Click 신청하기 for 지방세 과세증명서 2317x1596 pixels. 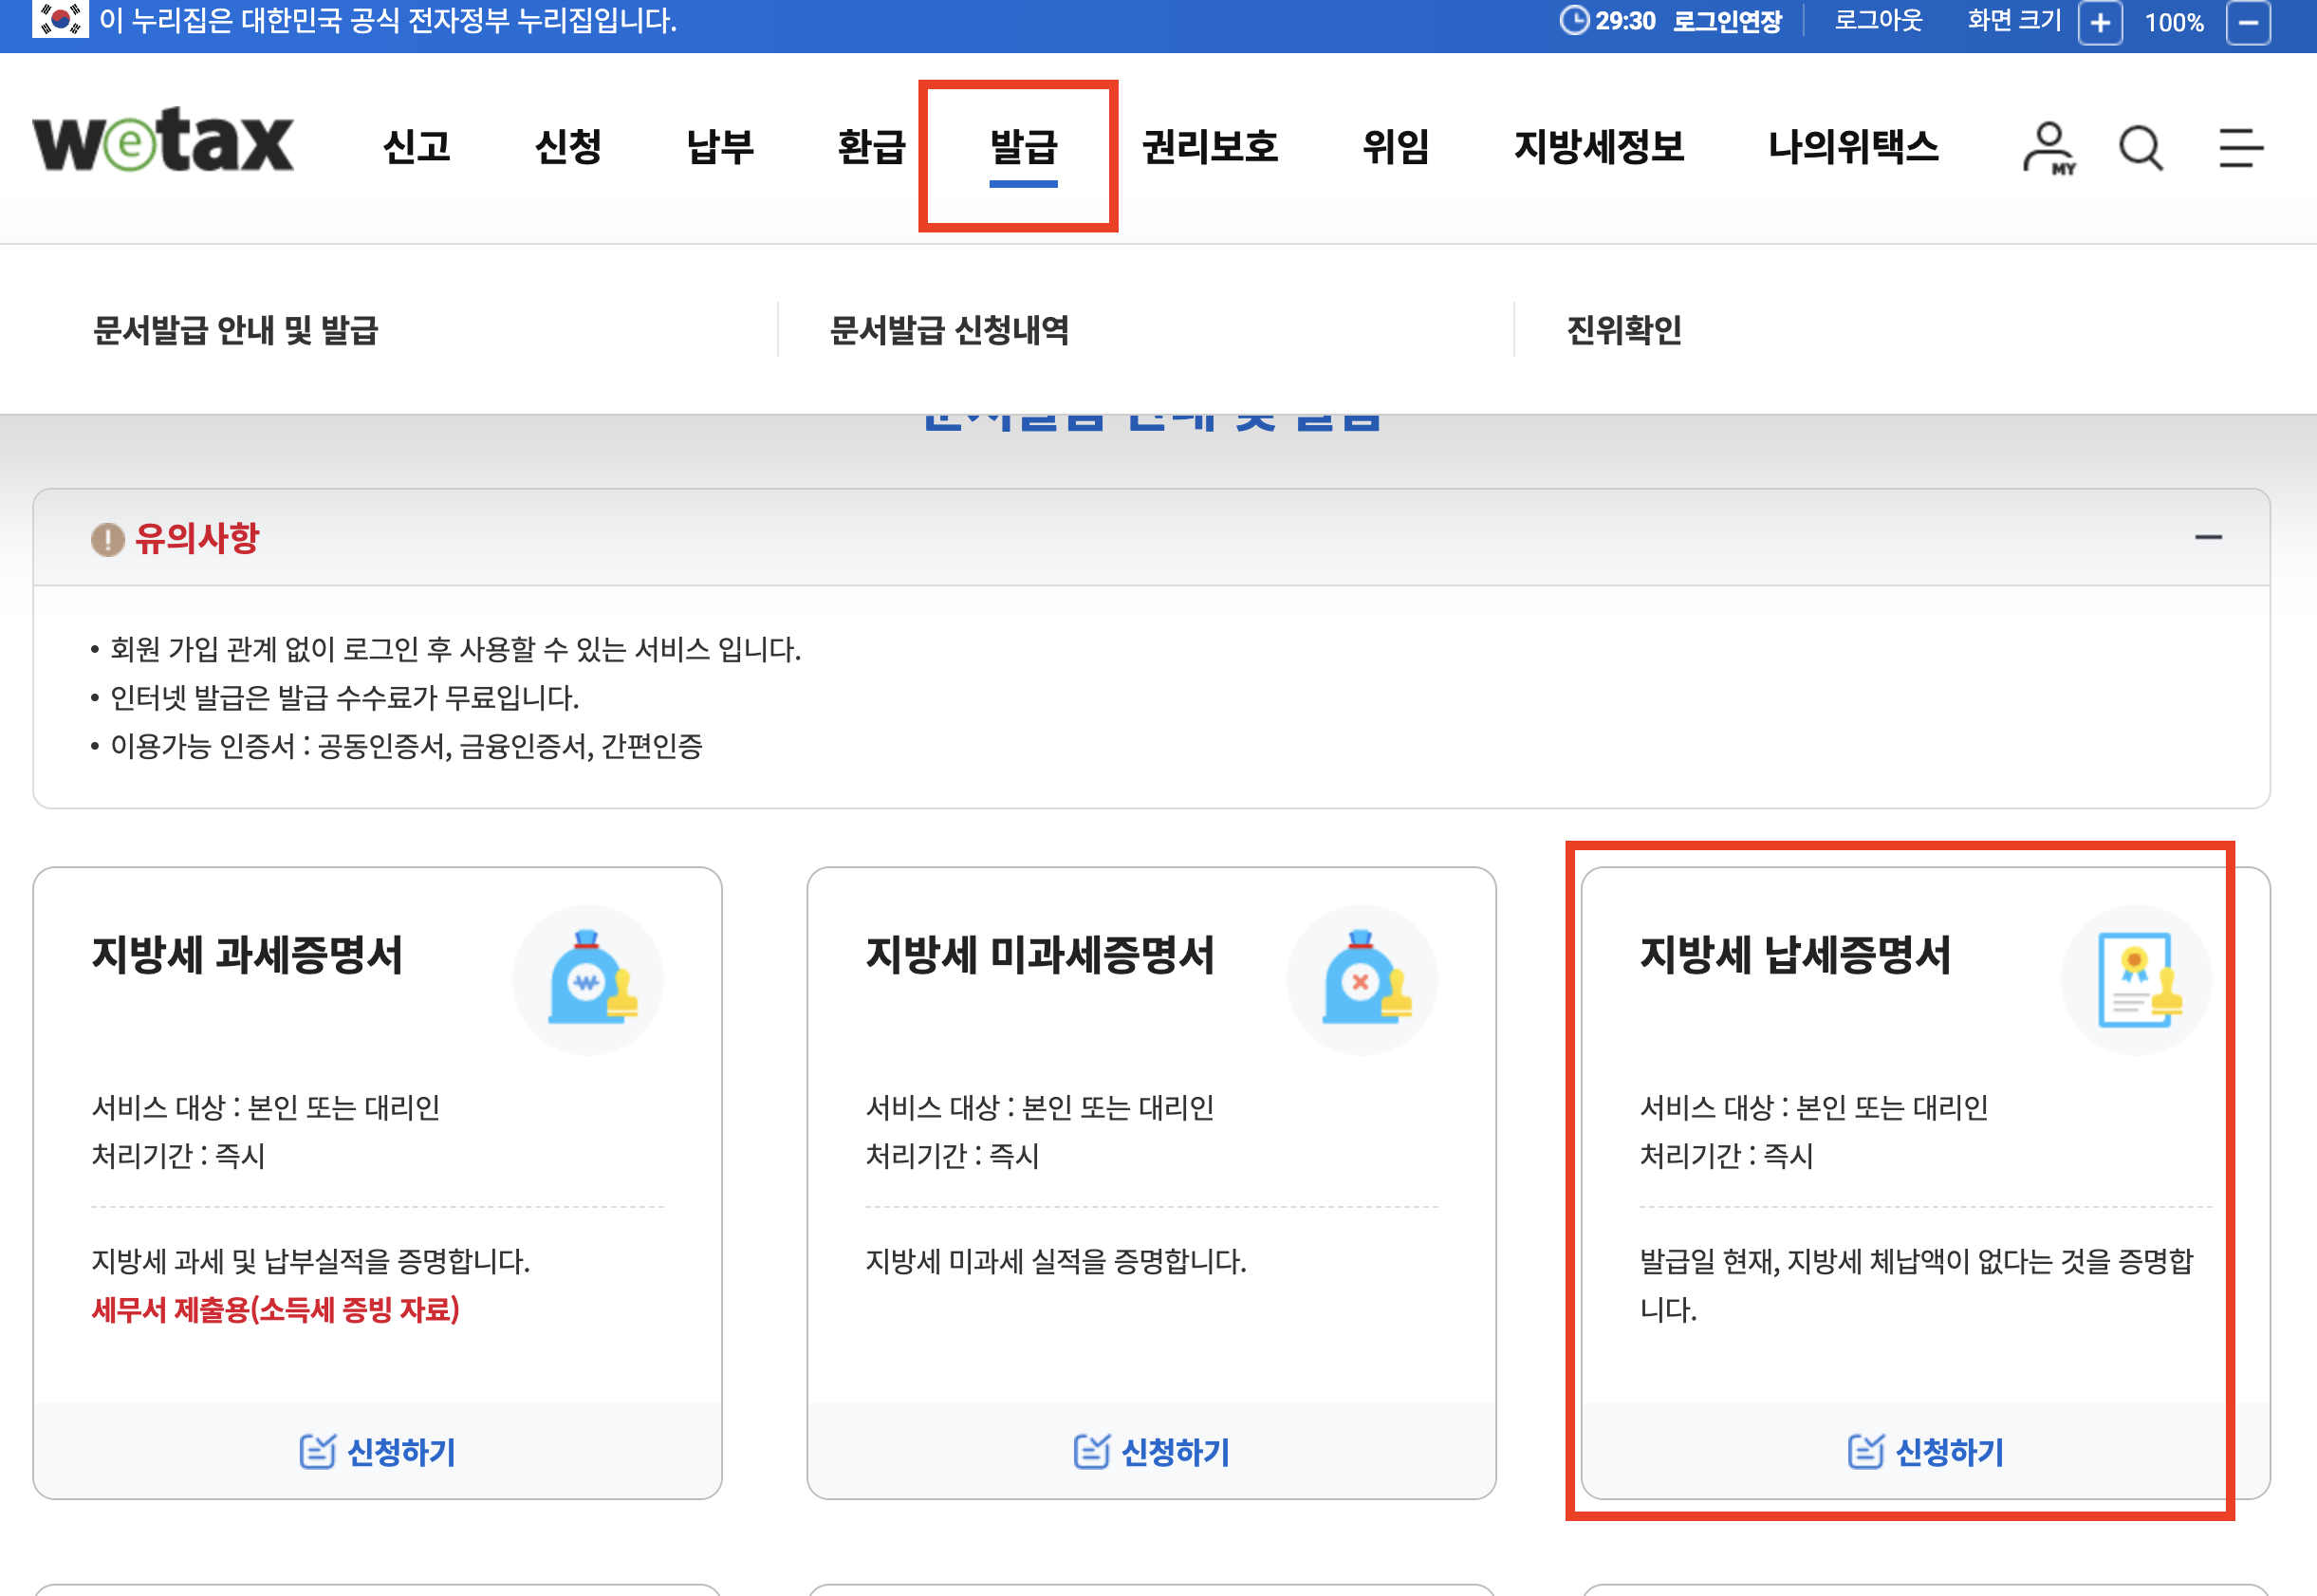point(377,1451)
